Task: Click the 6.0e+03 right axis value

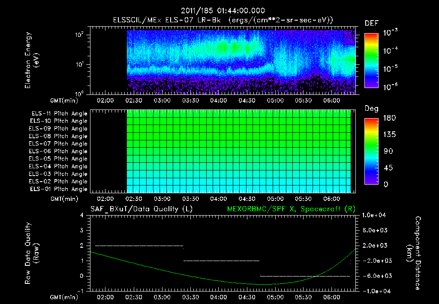Action: pos(375,230)
